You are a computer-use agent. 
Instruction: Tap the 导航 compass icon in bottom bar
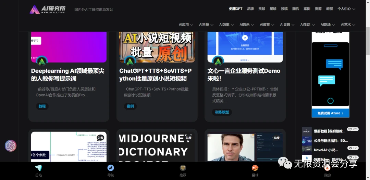pyautogui.click(x=111, y=168)
